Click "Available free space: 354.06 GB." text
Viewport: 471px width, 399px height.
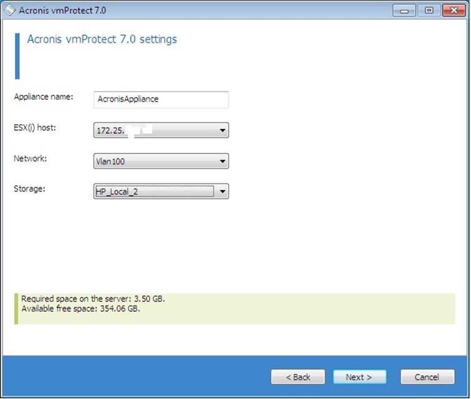(x=81, y=309)
